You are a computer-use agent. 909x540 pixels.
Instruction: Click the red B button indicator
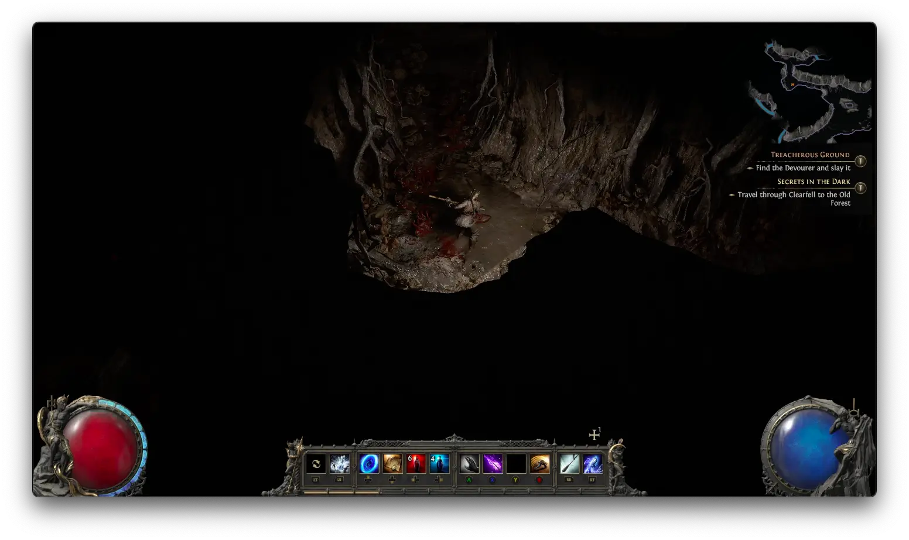point(539,480)
